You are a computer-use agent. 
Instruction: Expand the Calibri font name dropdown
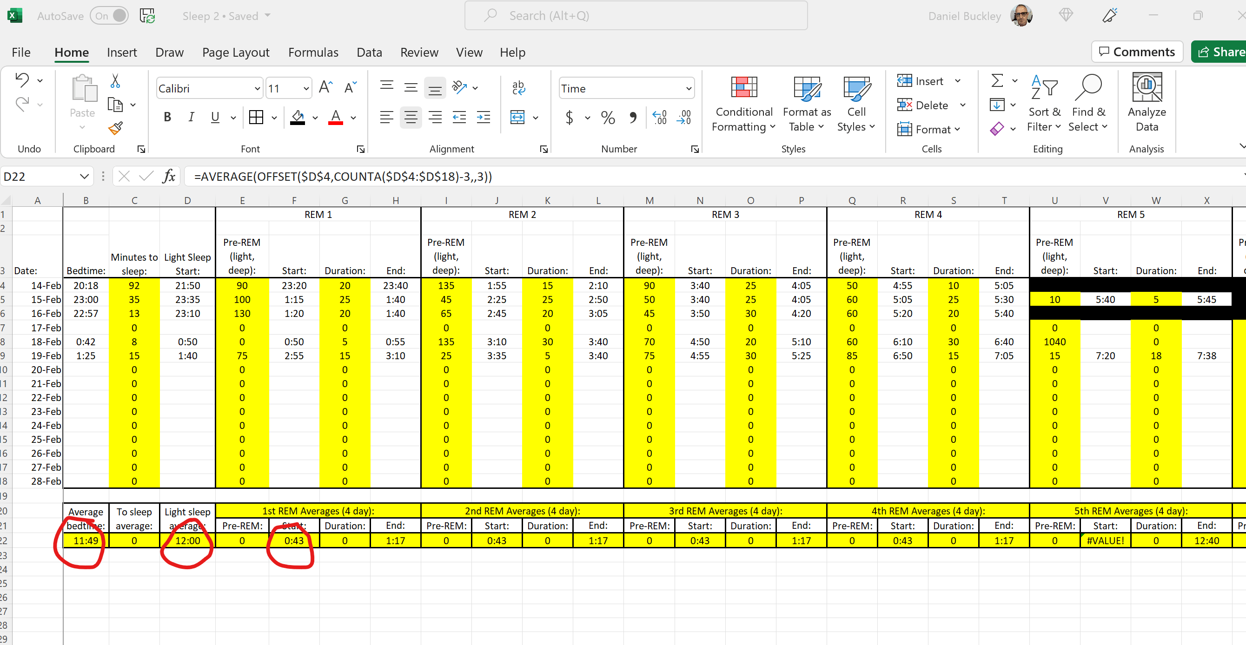[257, 88]
